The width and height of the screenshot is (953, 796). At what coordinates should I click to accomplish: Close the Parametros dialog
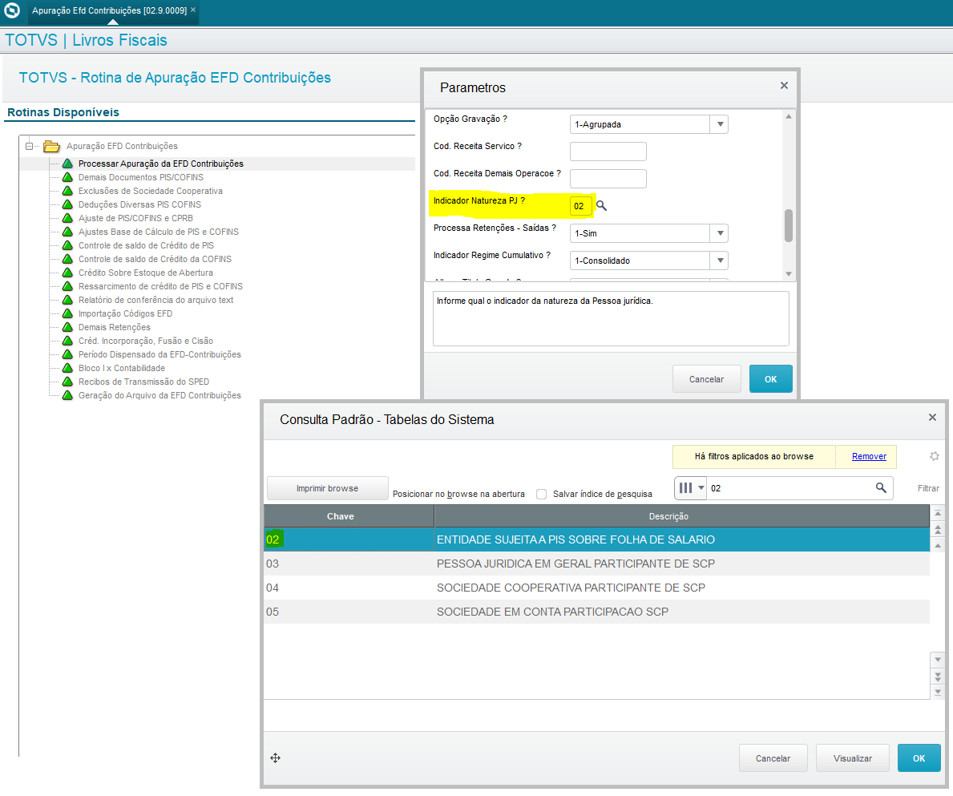[784, 86]
